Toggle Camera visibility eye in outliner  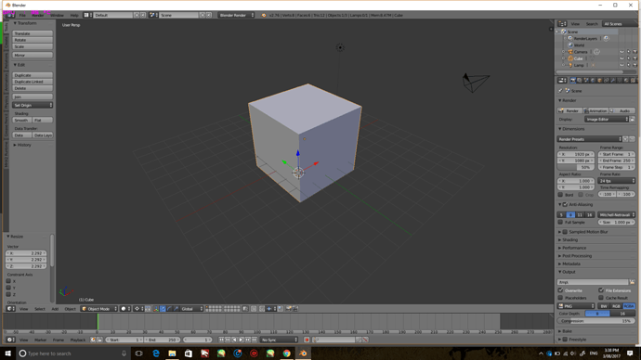pyautogui.click(x=621, y=52)
